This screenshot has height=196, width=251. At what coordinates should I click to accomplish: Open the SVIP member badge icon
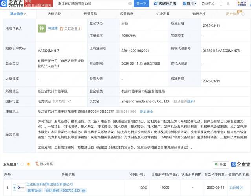point(242,4)
